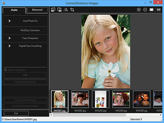Open the compare images side-by-side view
Viewport: 164px width, 123px height.
point(159,10)
